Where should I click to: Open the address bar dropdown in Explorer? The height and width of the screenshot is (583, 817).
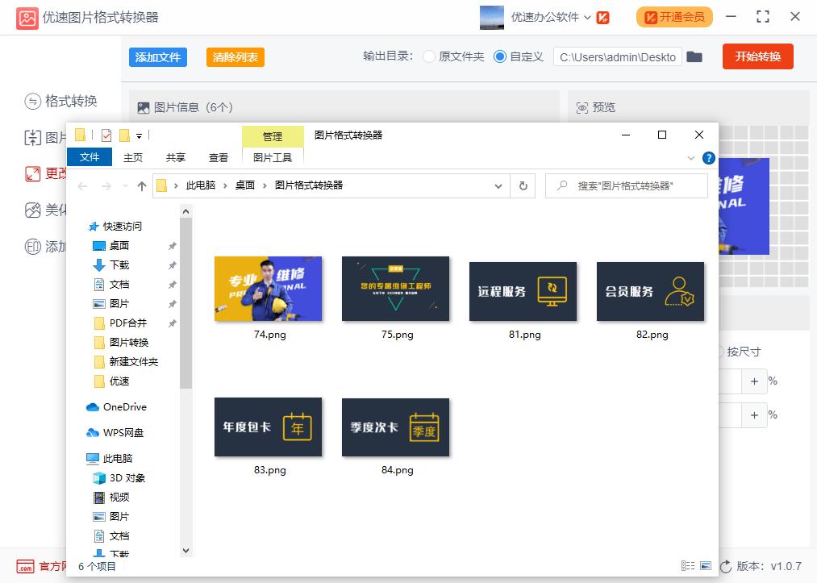pos(498,185)
